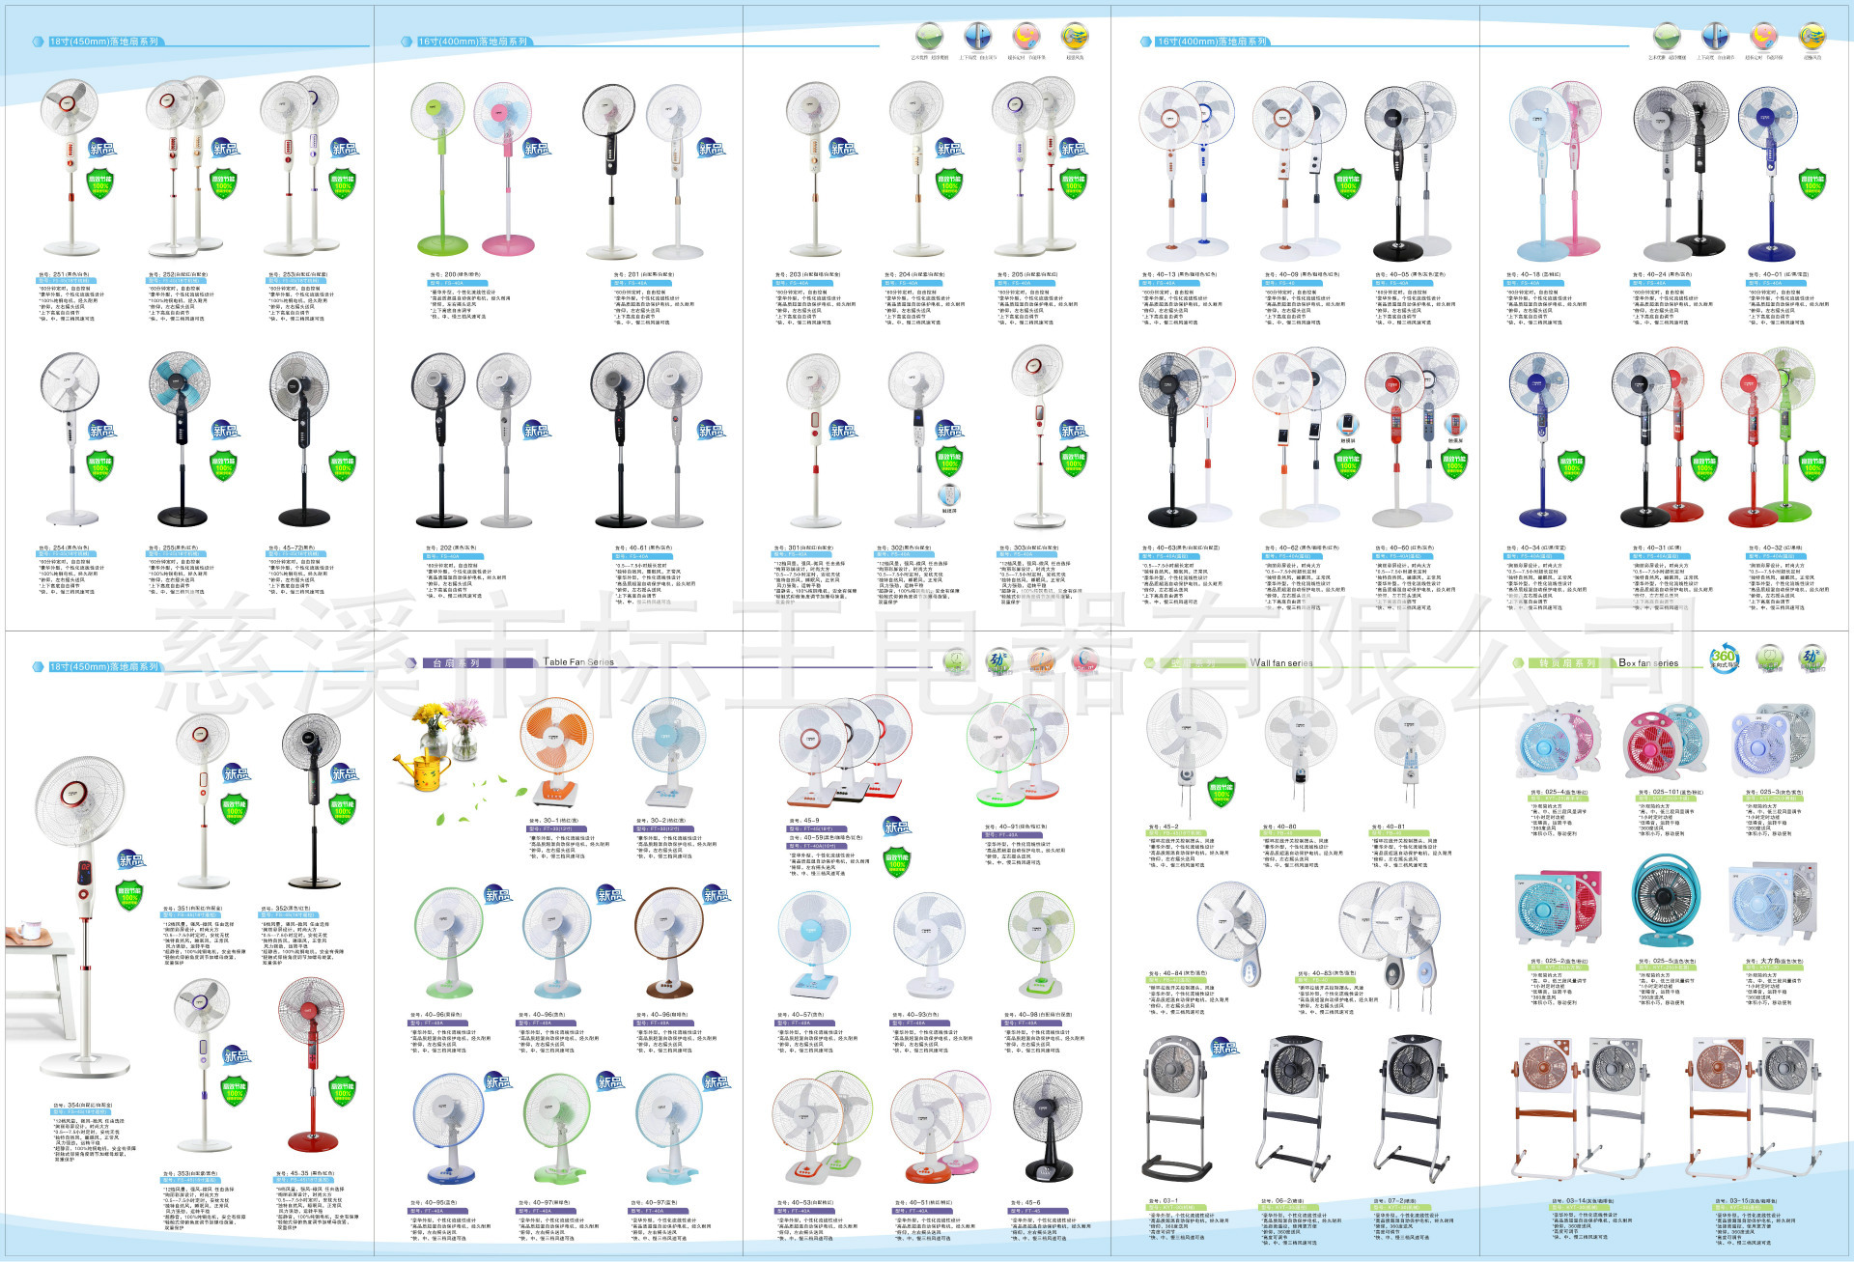Click the top-left 18寸(450mm)落地扇系列 header
This screenshot has height=1262, width=1854.
point(103,42)
